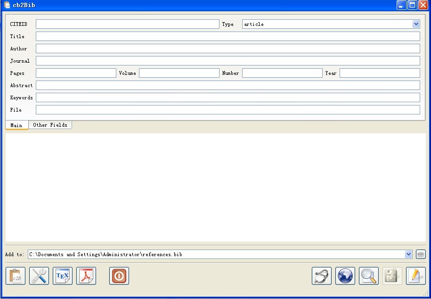The width and height of the screenshot is (431, 299).
Task: Switch to the Other Fields tab
Action: point(50,125)
